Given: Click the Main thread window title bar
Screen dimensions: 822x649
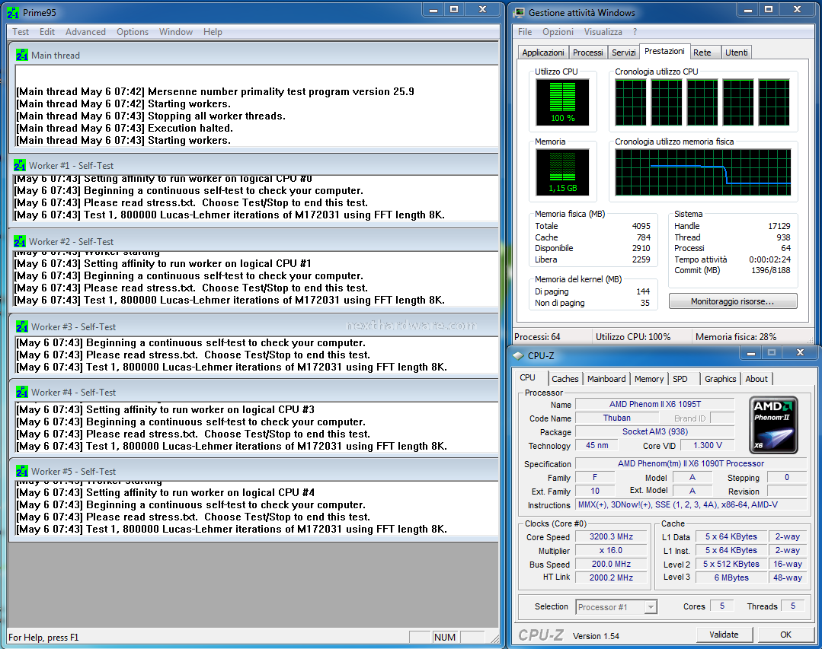Looking at the screenshot, I should (x=254, y=55).
